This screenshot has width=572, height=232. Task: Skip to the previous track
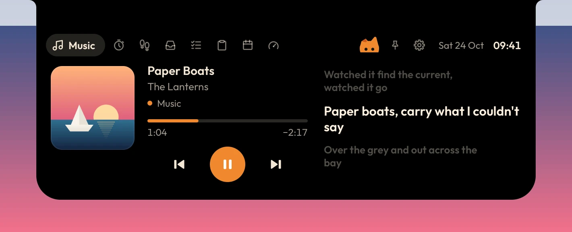[179, 164]
